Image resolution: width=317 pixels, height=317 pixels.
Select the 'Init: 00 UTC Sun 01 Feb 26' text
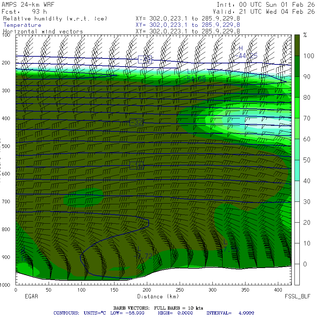click(x=266, y=5)
